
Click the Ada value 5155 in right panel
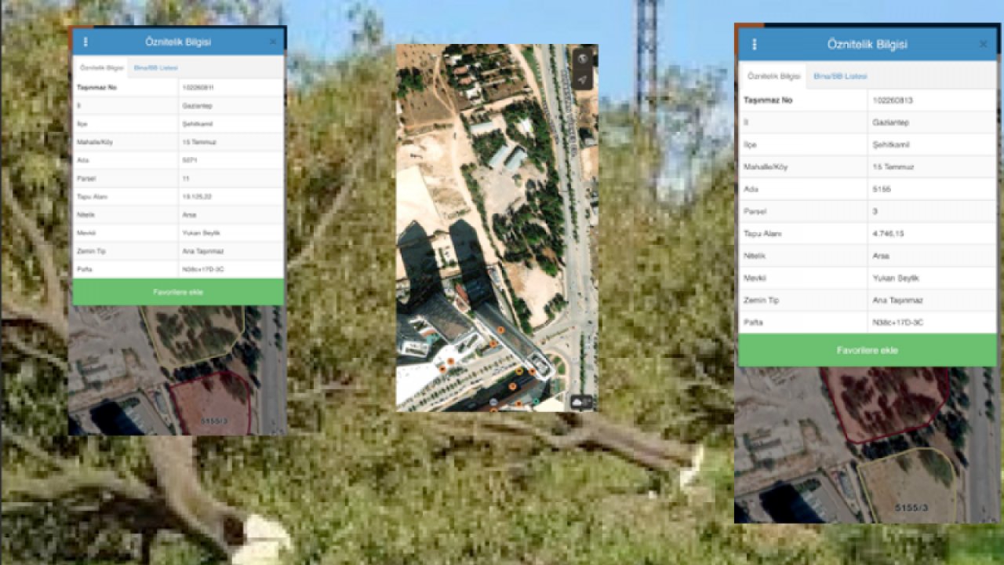tap(882, 189)
